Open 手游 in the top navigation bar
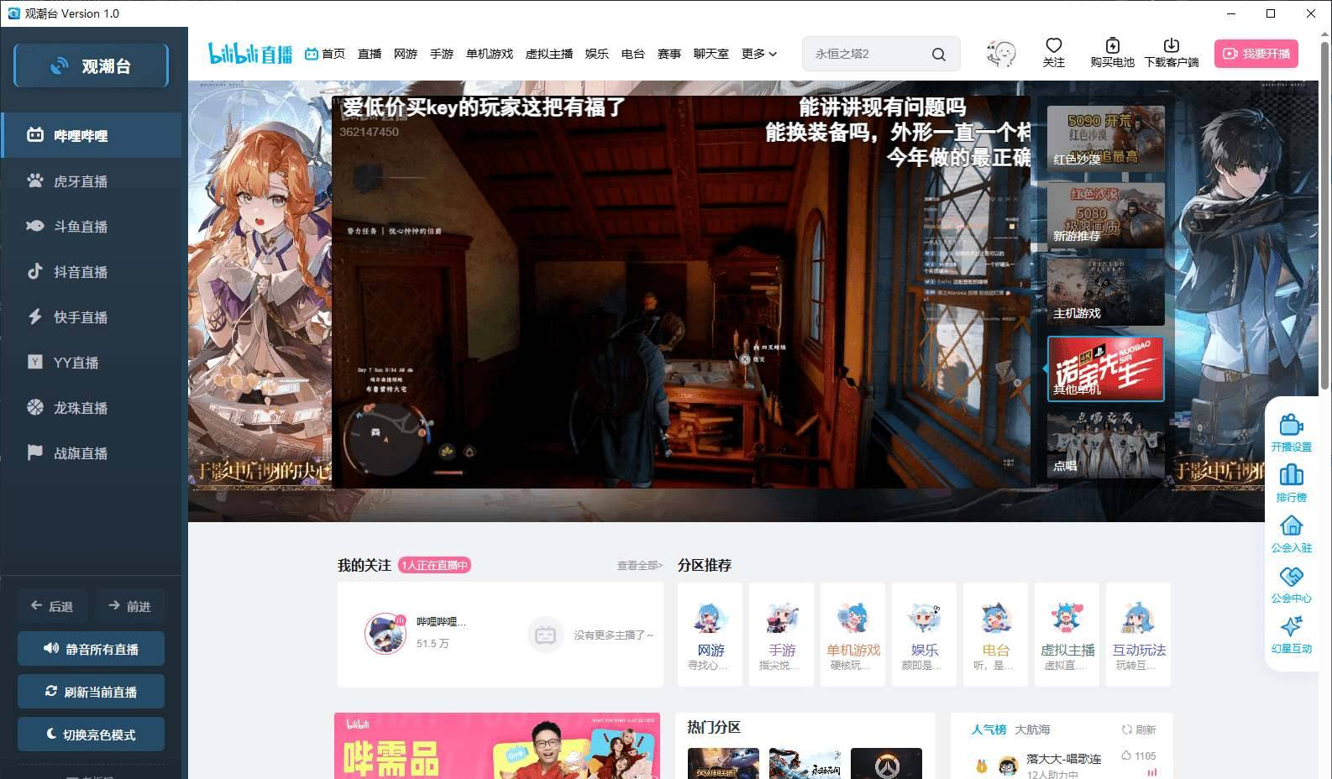Viewport: 1332px width, 779px height. click(x=442, y=54)
